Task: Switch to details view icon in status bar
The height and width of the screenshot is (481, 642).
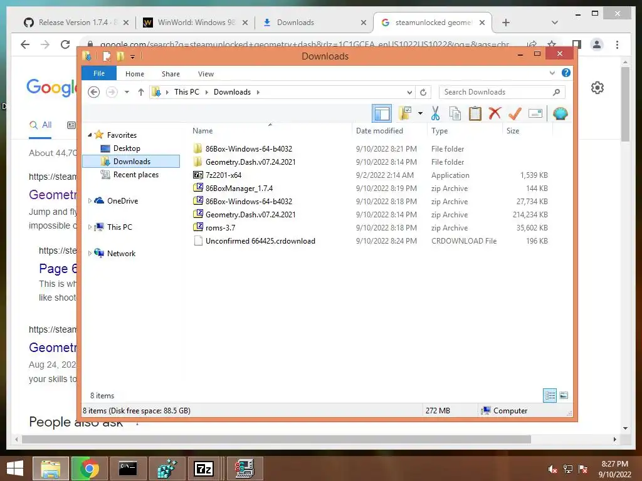Action: (x=550, y=395)
